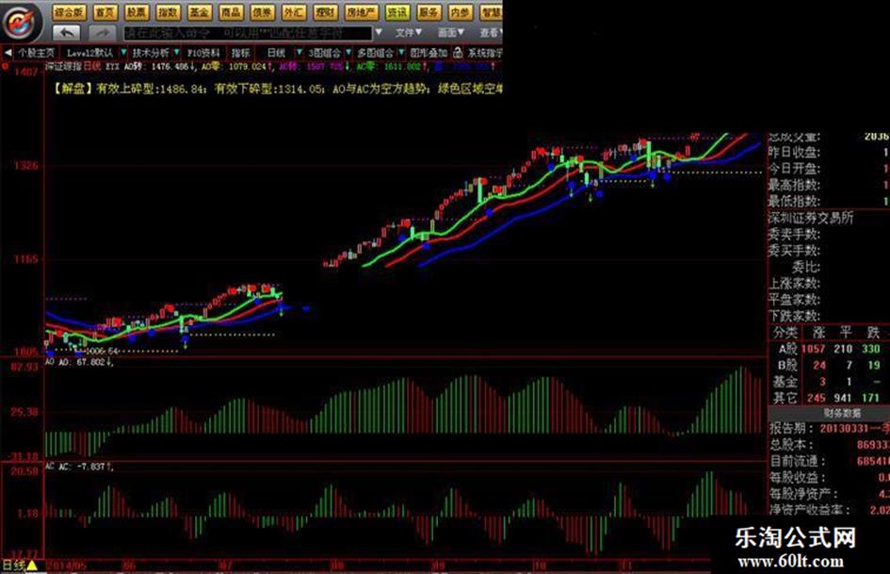Open the 商品 commodities button
The image size is (890, 574).
[231, 12]
